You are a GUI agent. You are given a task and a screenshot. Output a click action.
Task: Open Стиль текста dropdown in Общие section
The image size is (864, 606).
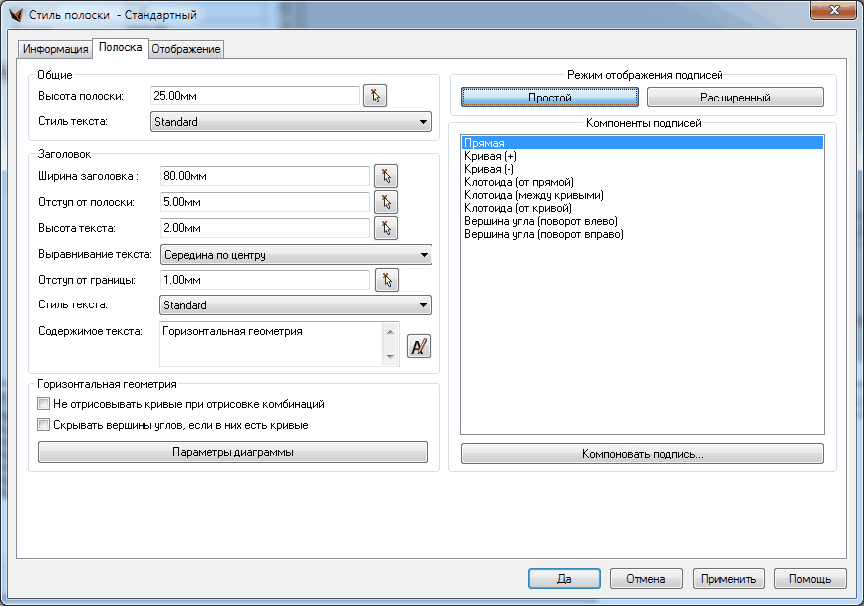290,123
